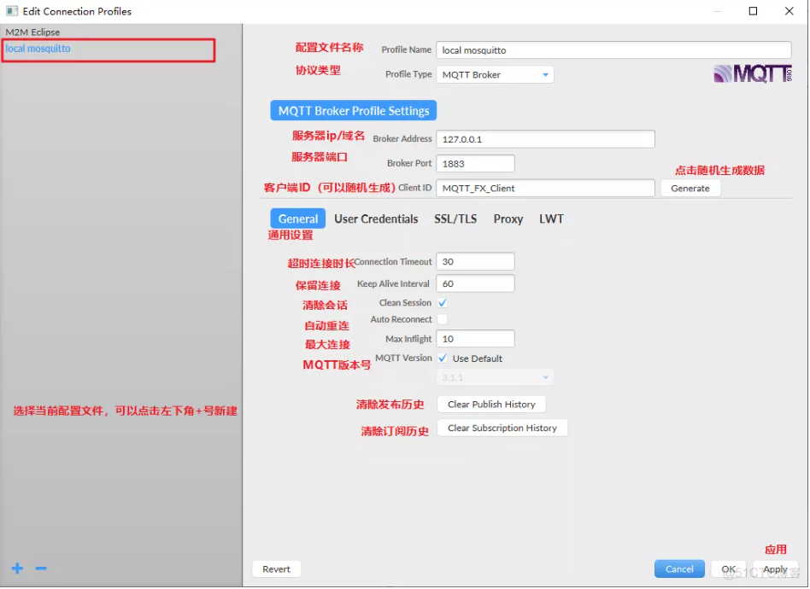Focus the Profile Name field
810x589 pixels.
613,50
